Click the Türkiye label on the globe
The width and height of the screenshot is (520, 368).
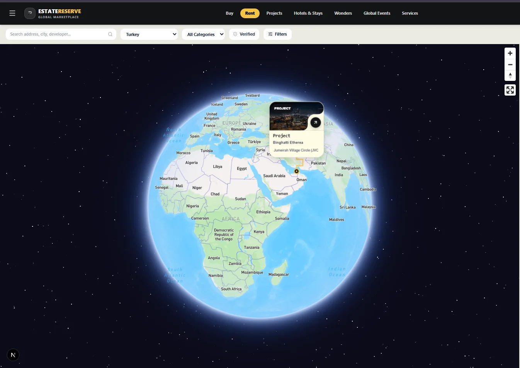pyautogui.click(x=254, y=142)
